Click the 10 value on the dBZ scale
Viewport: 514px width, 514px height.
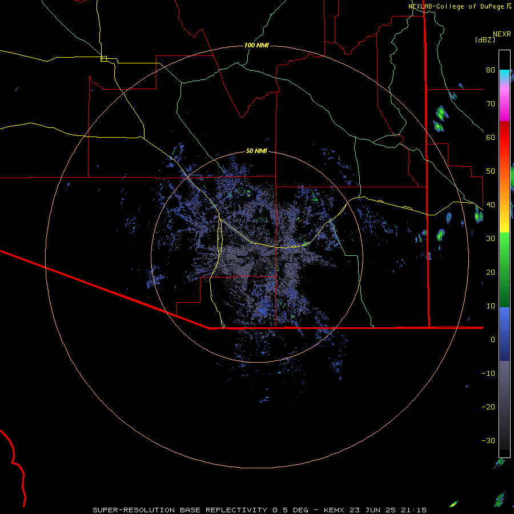pyautogui.click(x=491, y=306)
